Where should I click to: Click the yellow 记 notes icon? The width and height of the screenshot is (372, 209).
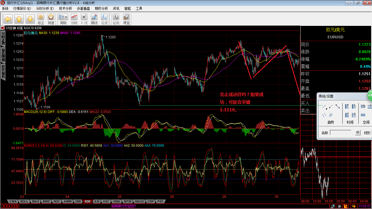coord(346,206)
